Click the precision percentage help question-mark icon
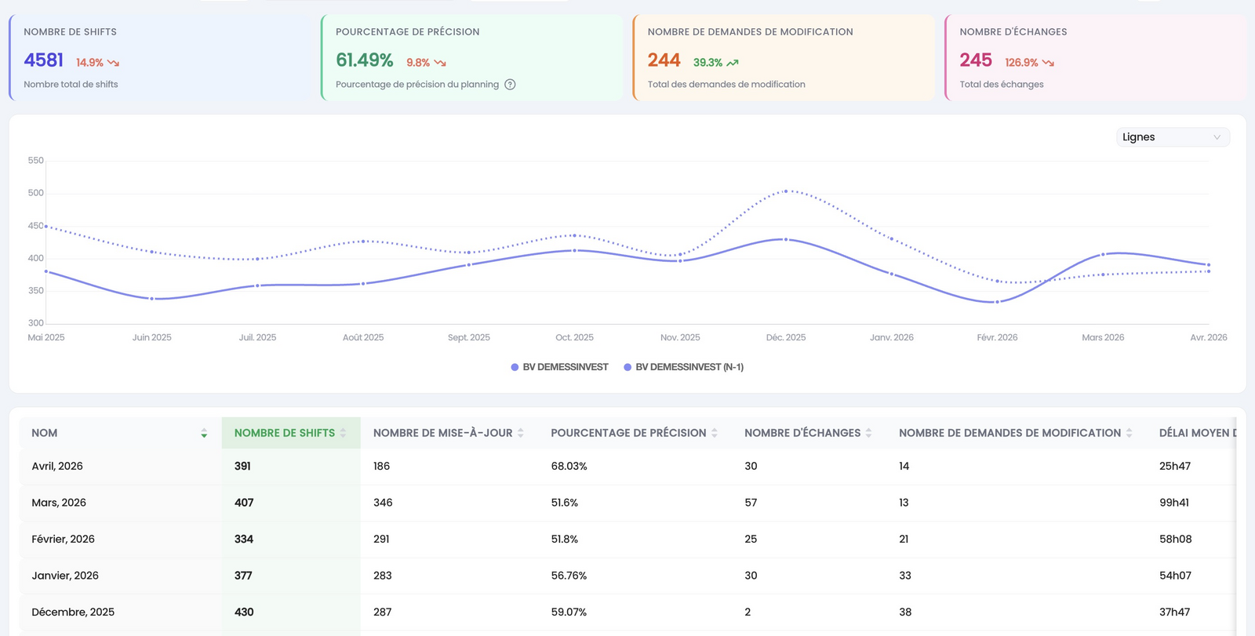The height and width of the screenshot is (636, 1255). [510, 85]
